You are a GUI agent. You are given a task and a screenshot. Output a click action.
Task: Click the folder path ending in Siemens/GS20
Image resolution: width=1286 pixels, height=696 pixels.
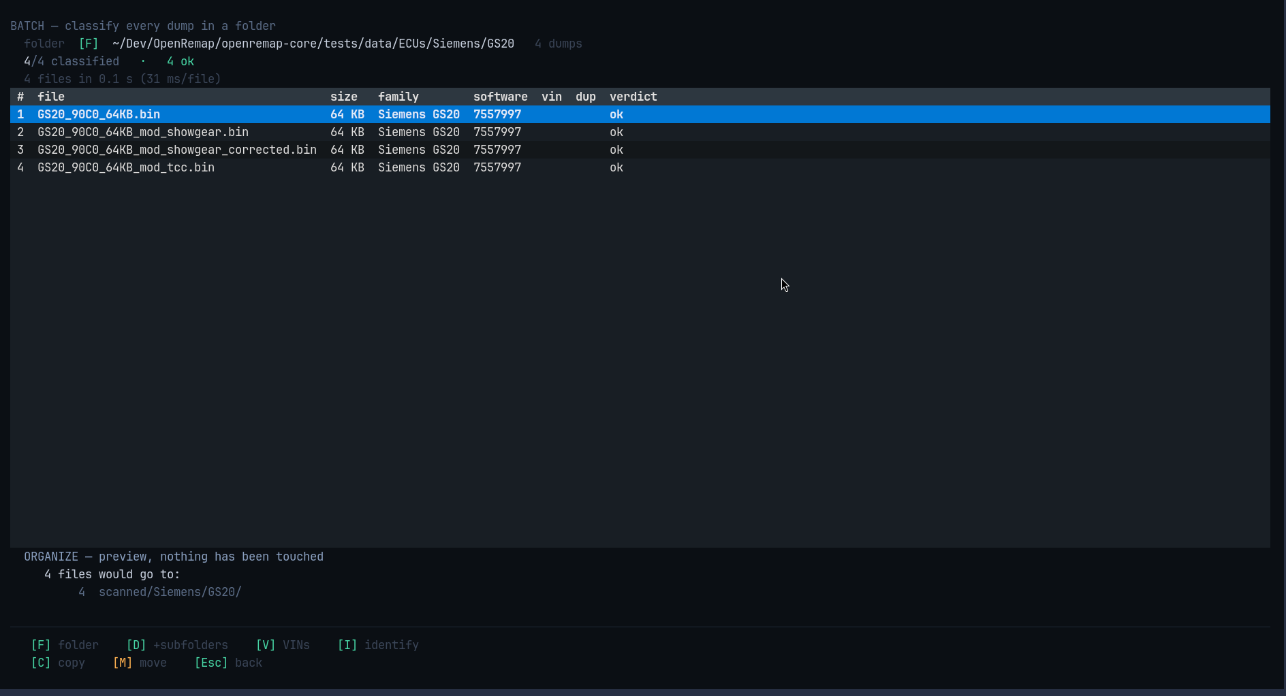(x=313, y=44)
